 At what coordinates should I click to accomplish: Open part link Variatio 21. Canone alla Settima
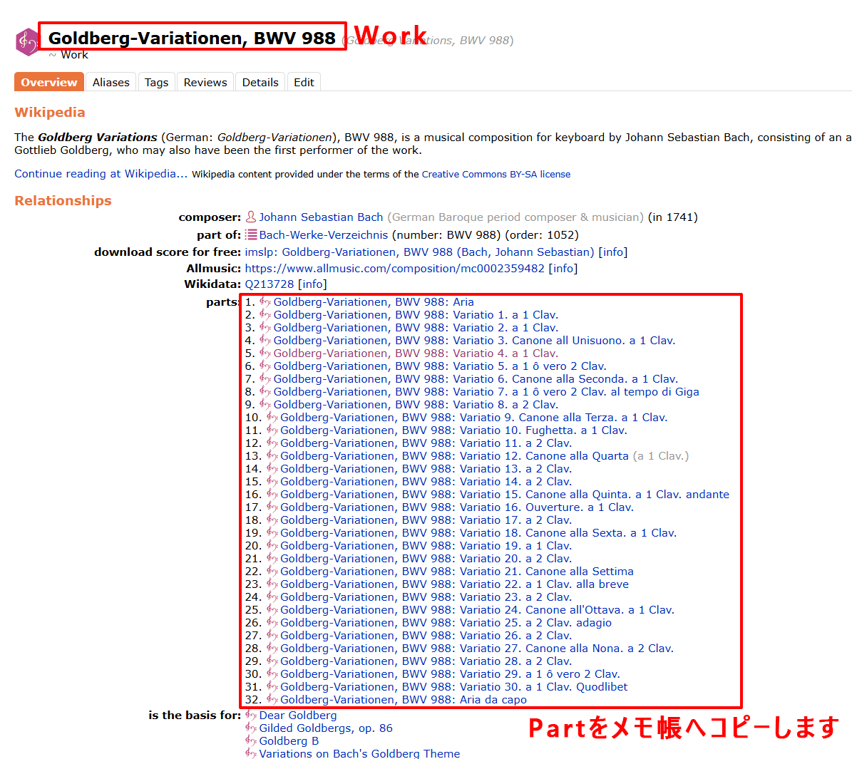tap(457, 571)
